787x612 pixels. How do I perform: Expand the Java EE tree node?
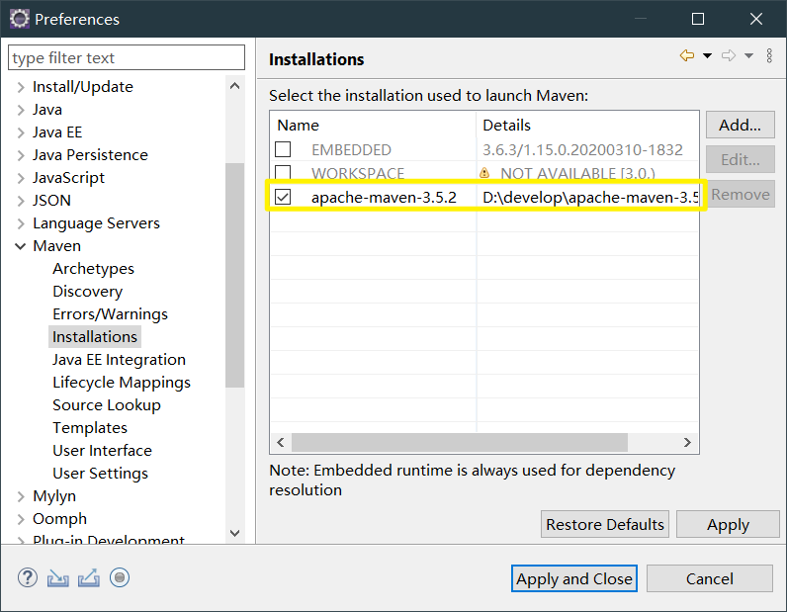(21, 132)
